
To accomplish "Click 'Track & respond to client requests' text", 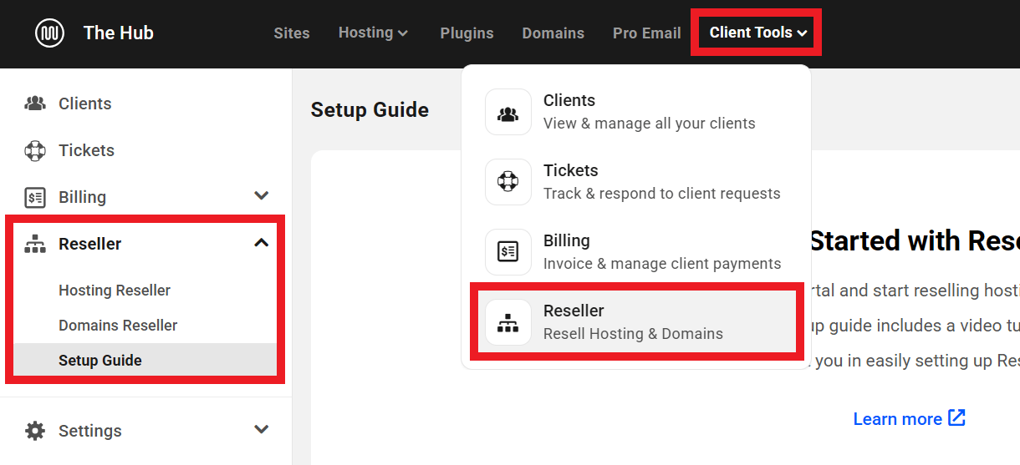I will point(662,194).
